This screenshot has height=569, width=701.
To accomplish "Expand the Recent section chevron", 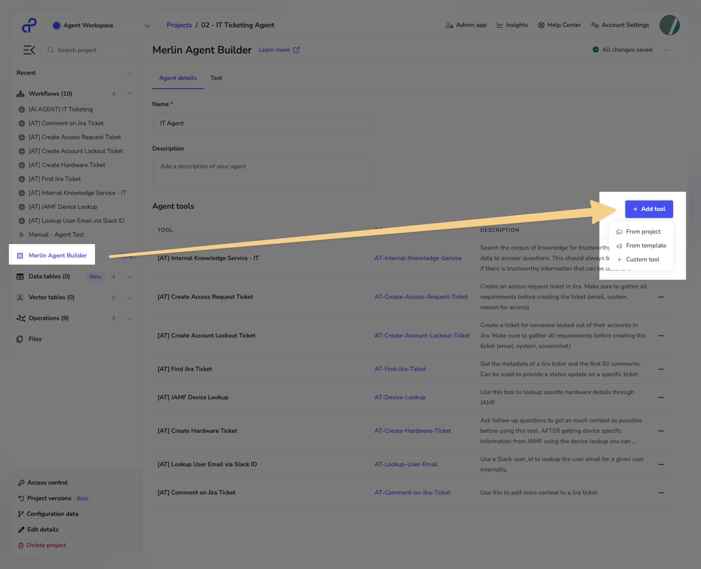I will pos(129,73).
